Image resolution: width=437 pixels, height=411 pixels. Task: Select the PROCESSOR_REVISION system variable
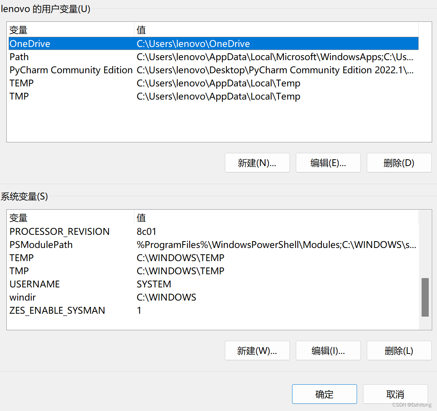click(214, 231)
